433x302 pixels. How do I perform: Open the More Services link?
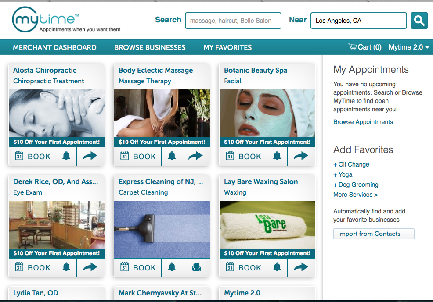(x=356, y=195)
